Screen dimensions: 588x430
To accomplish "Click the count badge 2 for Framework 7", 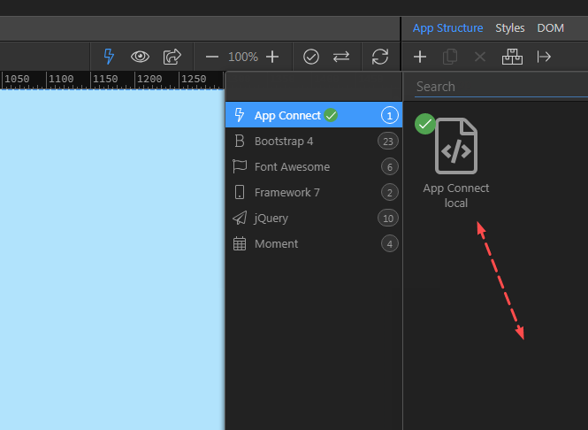I will pyautogui.click(x=390, y=193).
